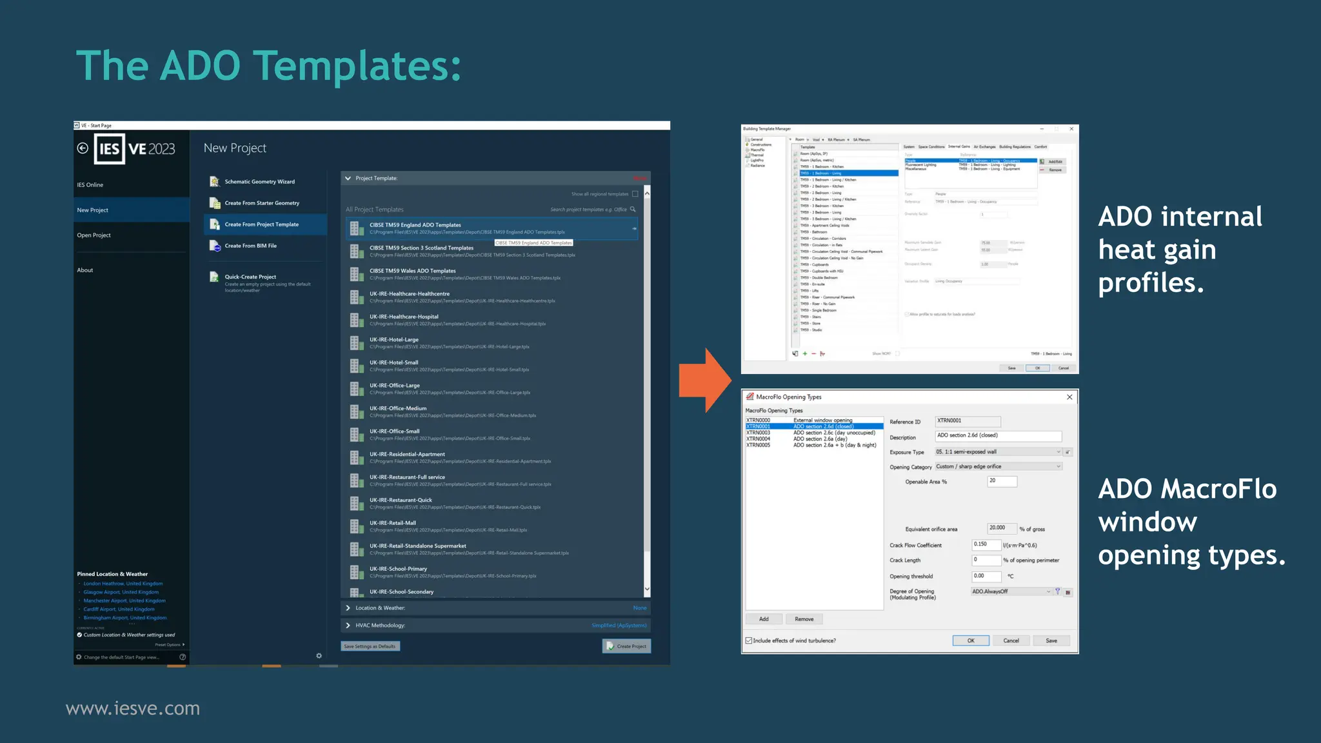Viewport: 1321px width, 743px height.
Task: Click the filter funnel icon beside ADO.AlwaysOff
Action: click(x=1058, y=591)
